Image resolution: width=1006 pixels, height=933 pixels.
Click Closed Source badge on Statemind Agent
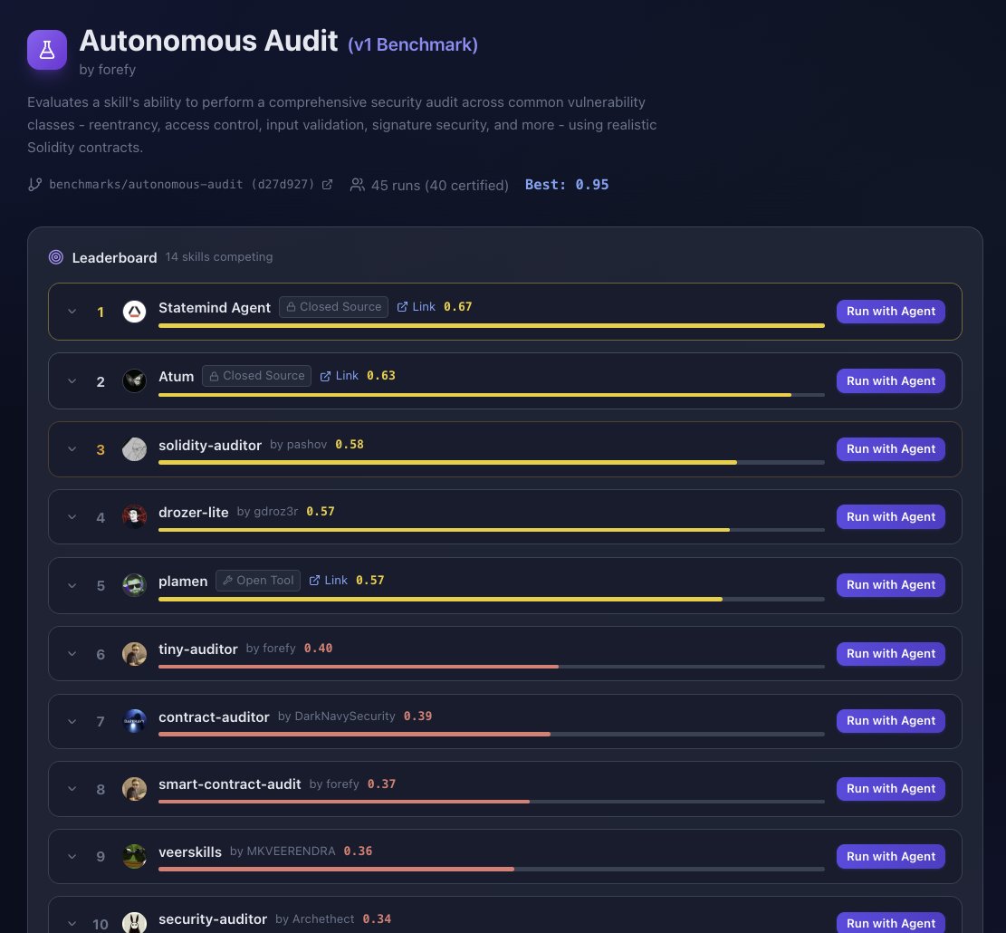tap(333, 307)
